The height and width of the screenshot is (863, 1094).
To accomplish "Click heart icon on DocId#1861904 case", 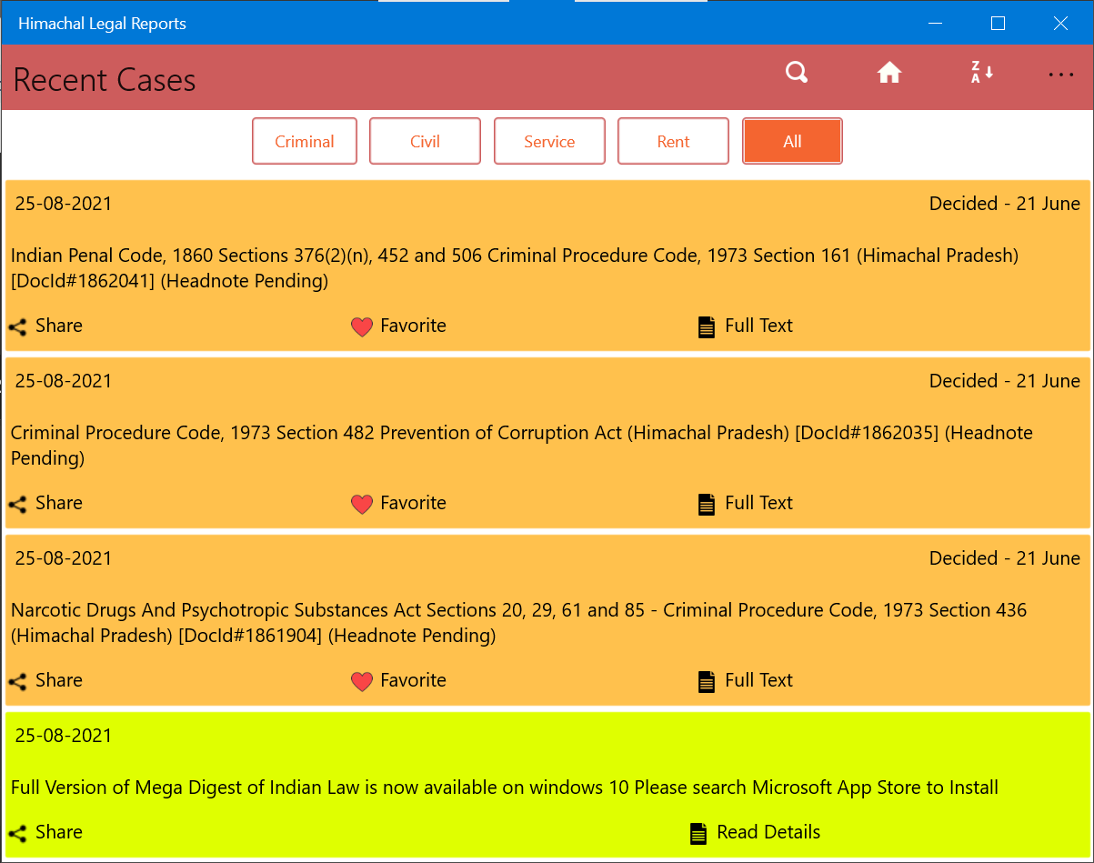I will 362,682.
